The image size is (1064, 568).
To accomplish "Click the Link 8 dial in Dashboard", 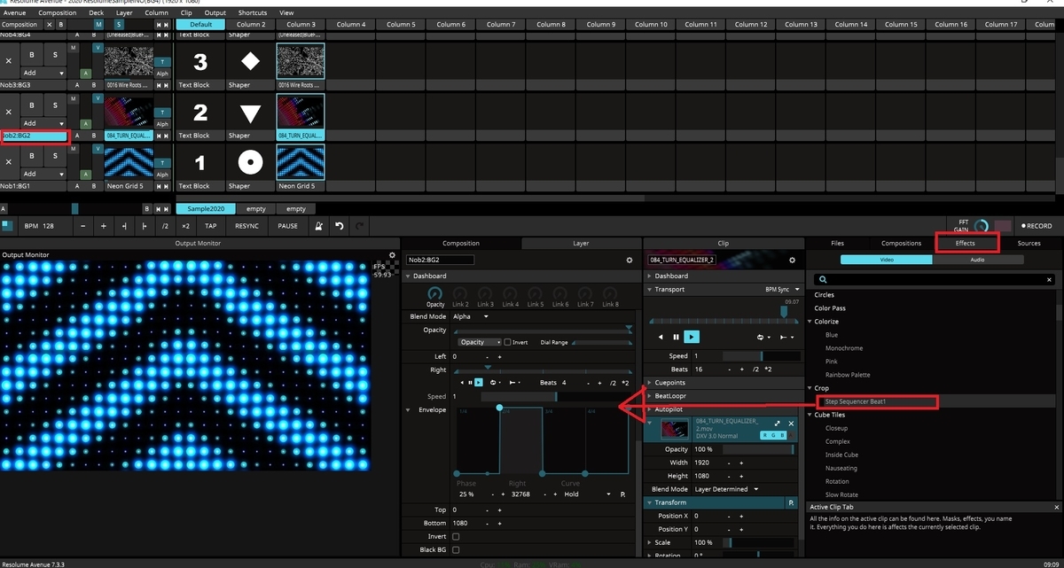I will pyautogui.click(x=610, y=293).
